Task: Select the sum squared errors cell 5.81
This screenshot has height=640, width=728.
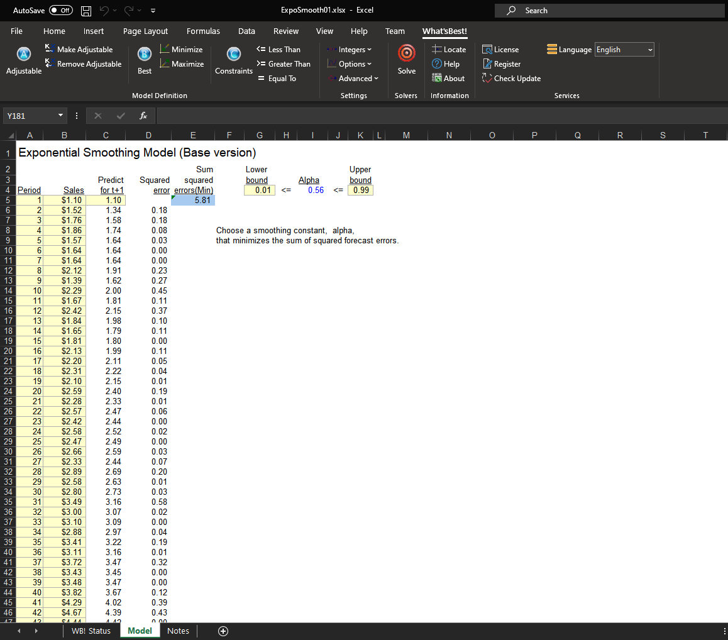Action: pyautogui.click(x=193, y=200)
